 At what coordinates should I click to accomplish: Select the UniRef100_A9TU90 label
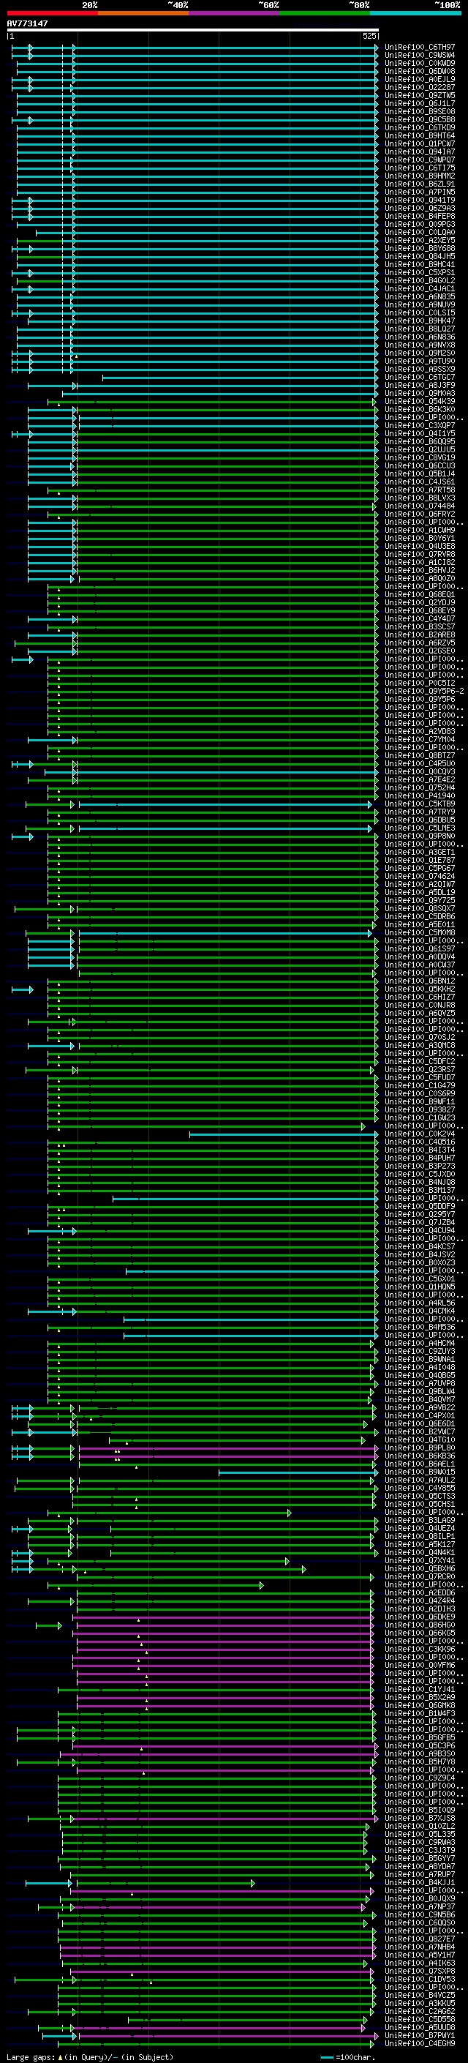(x=420, y=362)
